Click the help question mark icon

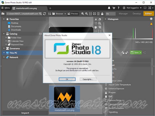point(118,8)
